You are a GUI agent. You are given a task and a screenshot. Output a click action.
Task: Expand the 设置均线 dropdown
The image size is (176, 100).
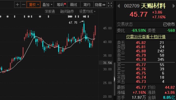click(x=87, y=11)
